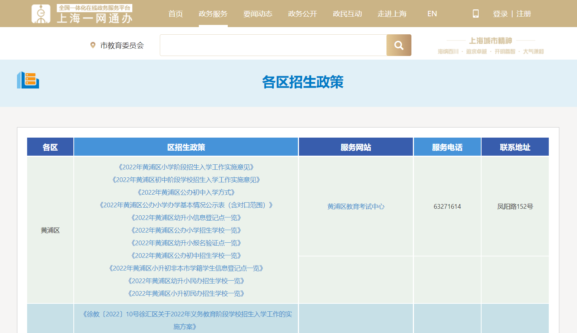
Task: Click the 上海一网通办 logo icon
Action: point(41,14)
